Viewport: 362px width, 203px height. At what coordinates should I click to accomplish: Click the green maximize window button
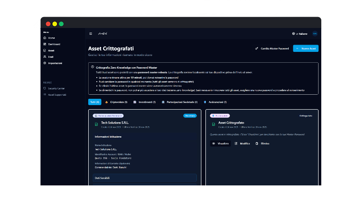(x=61, y=24)
